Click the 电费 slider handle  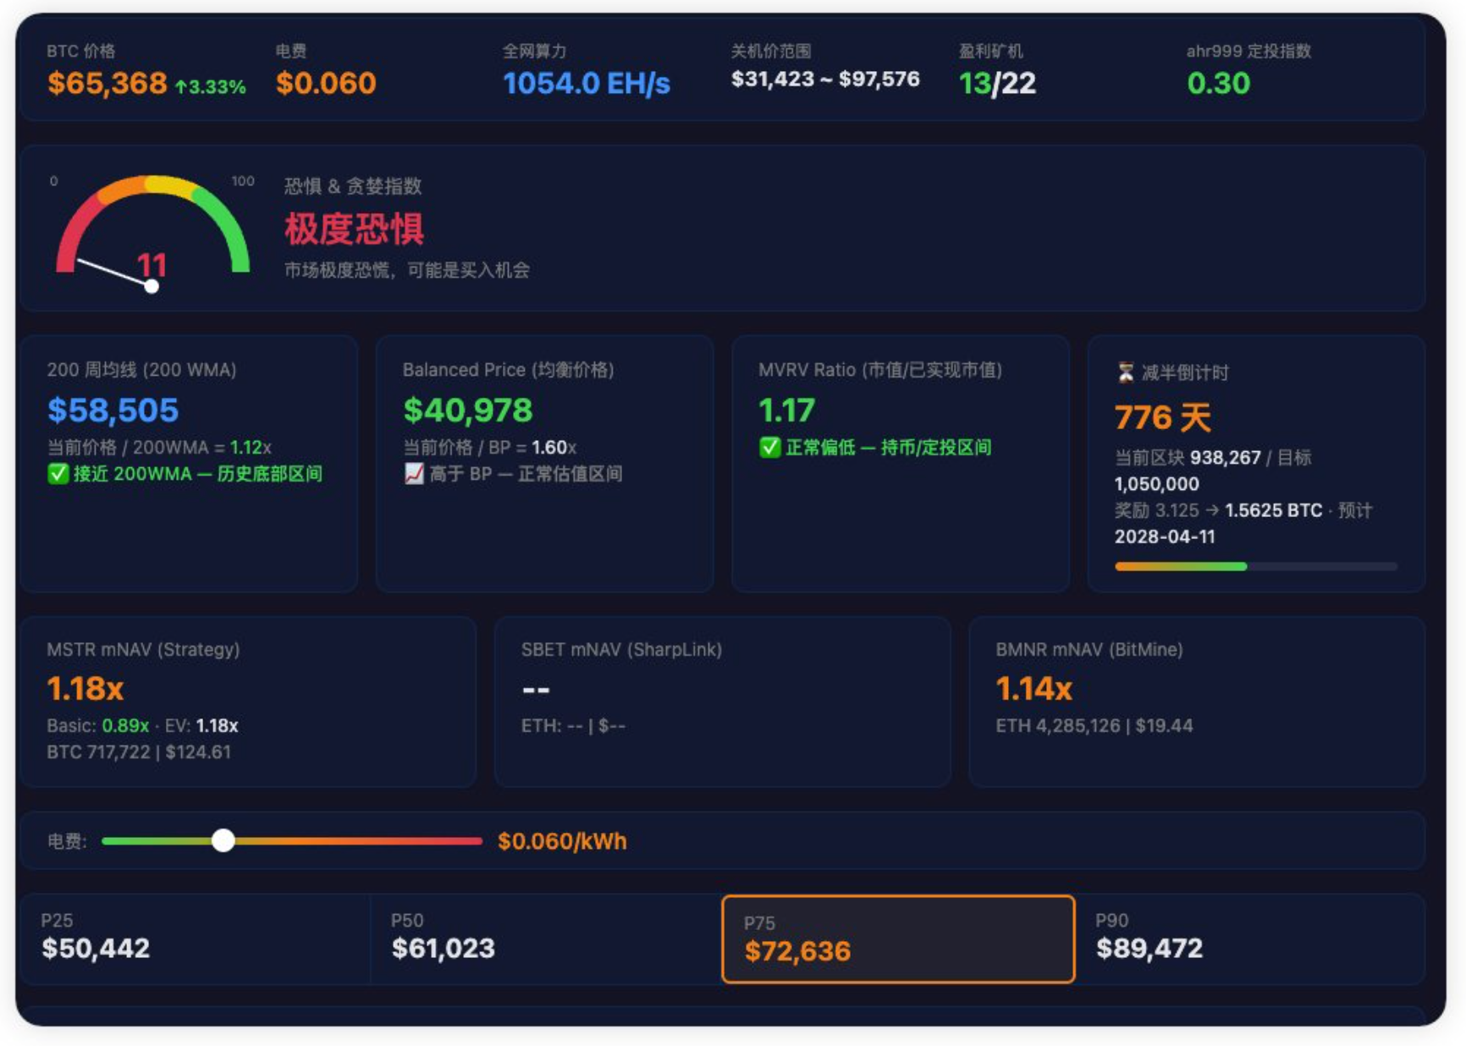pyautogui.click(x=225, y=841)
